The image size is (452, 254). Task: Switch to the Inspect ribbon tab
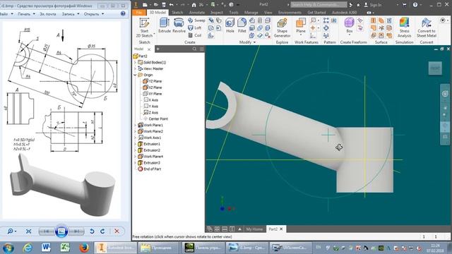tap(217, 13)
